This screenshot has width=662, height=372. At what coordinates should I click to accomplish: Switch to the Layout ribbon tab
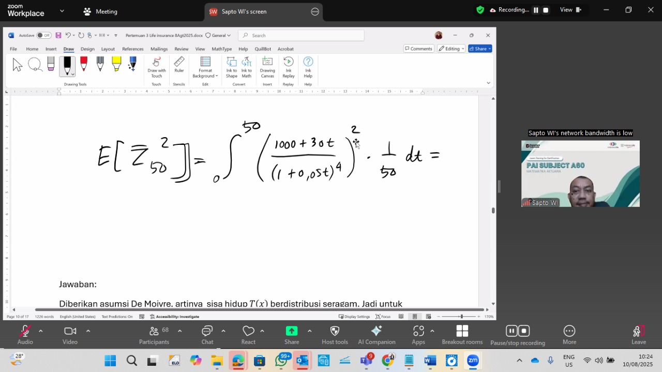(108, 49)
